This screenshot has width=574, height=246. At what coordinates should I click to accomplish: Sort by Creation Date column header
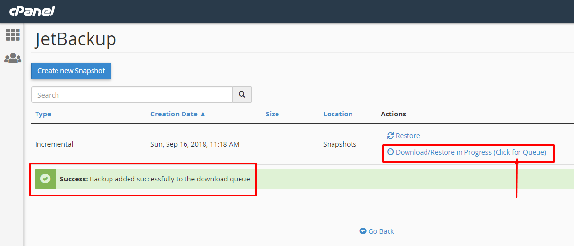coord(178,114)
